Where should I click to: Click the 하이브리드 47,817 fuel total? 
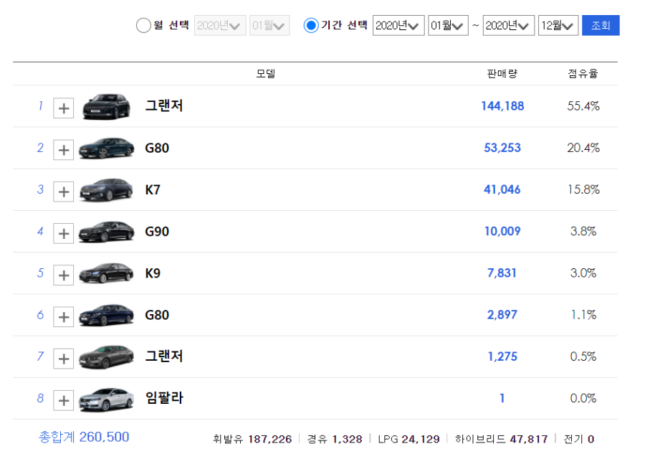click(501, 439)
